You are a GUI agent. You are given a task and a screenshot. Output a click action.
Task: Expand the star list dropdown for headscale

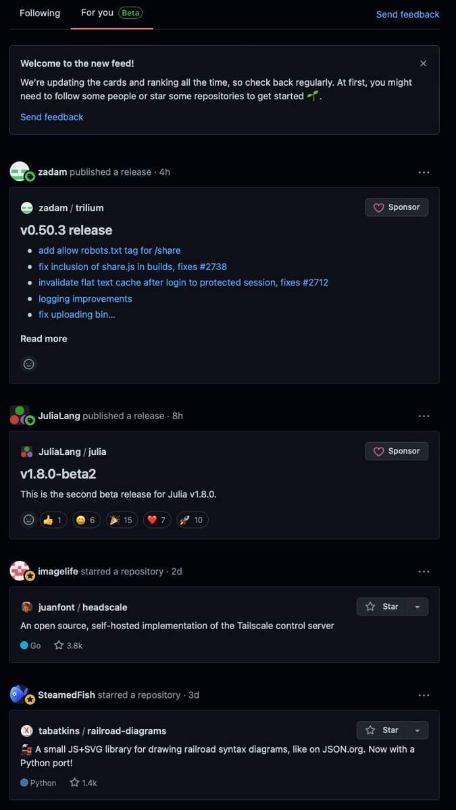pos(417,607)
